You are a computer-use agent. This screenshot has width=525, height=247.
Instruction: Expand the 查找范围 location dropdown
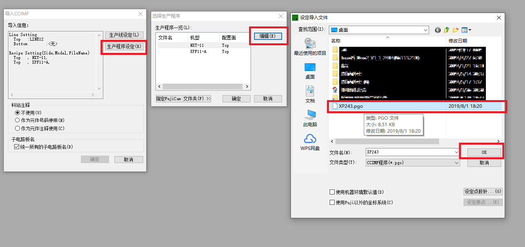pos(425,30)
